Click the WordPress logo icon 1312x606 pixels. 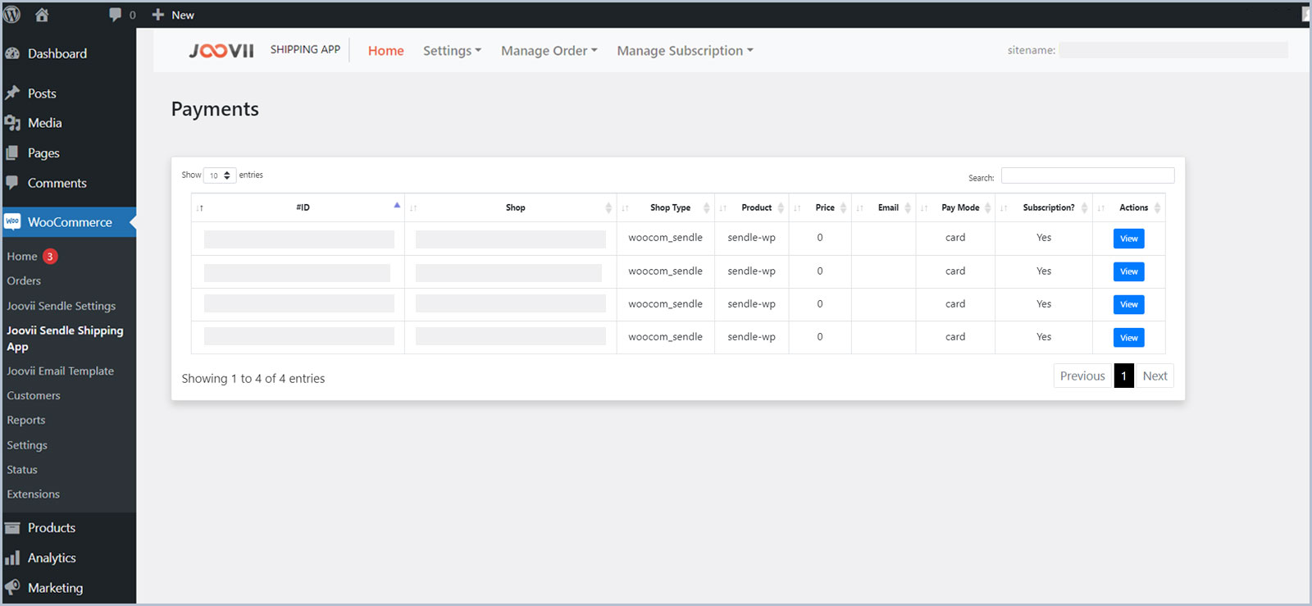(x=12, y=15)
